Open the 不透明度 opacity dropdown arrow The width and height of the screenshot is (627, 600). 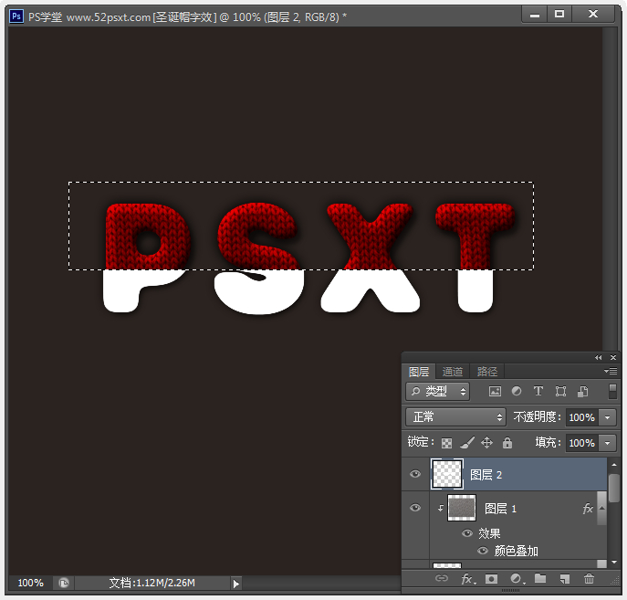608,417
